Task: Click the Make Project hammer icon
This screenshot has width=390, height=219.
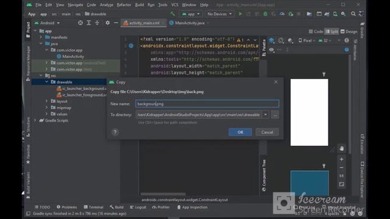Action: pos(172,14)
